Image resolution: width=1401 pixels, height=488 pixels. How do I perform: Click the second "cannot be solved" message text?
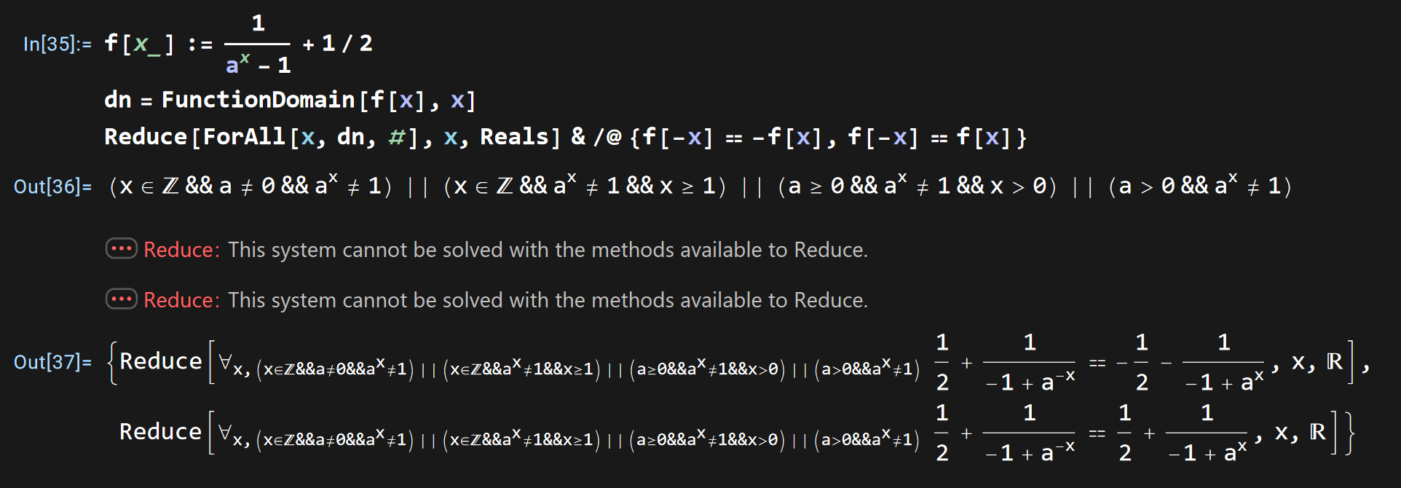(x=548, y=300)
